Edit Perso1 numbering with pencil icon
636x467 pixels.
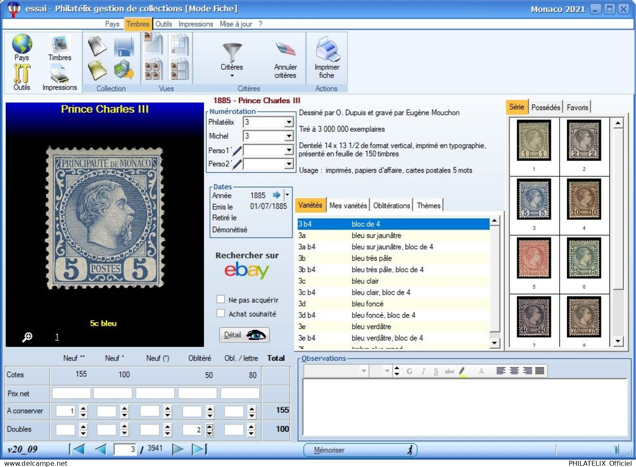[237, 151]
